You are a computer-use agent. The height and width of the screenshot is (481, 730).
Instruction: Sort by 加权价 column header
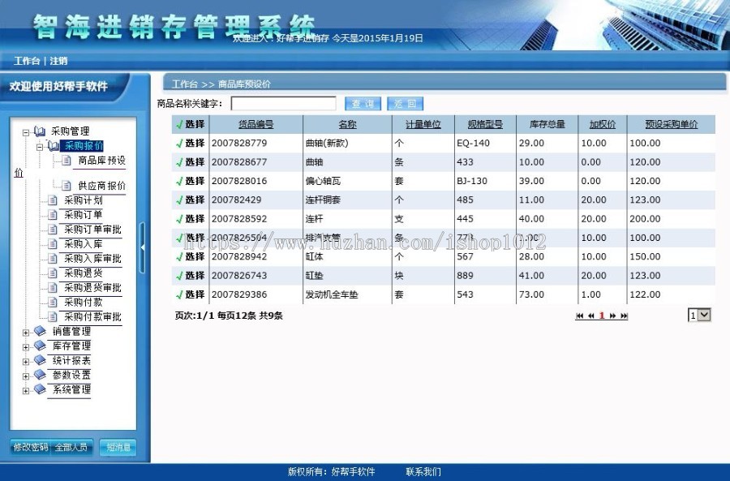click(x=603, y=124)
